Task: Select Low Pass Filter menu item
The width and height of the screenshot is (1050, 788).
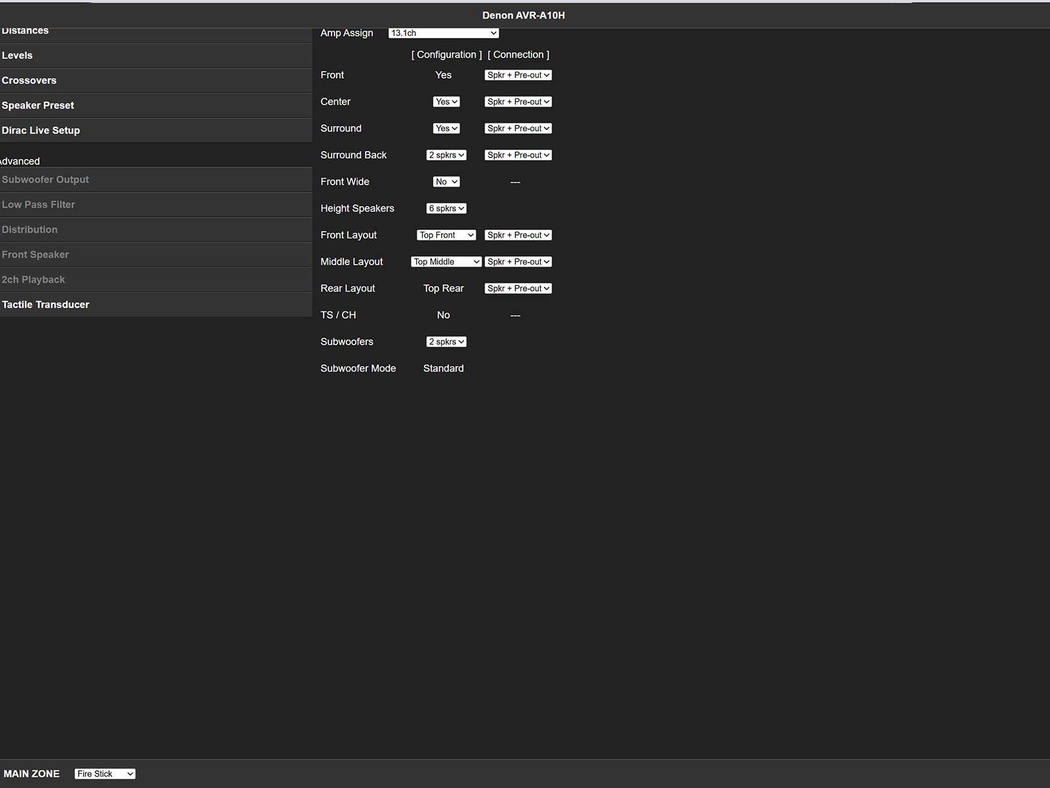Action: point(156,205)
